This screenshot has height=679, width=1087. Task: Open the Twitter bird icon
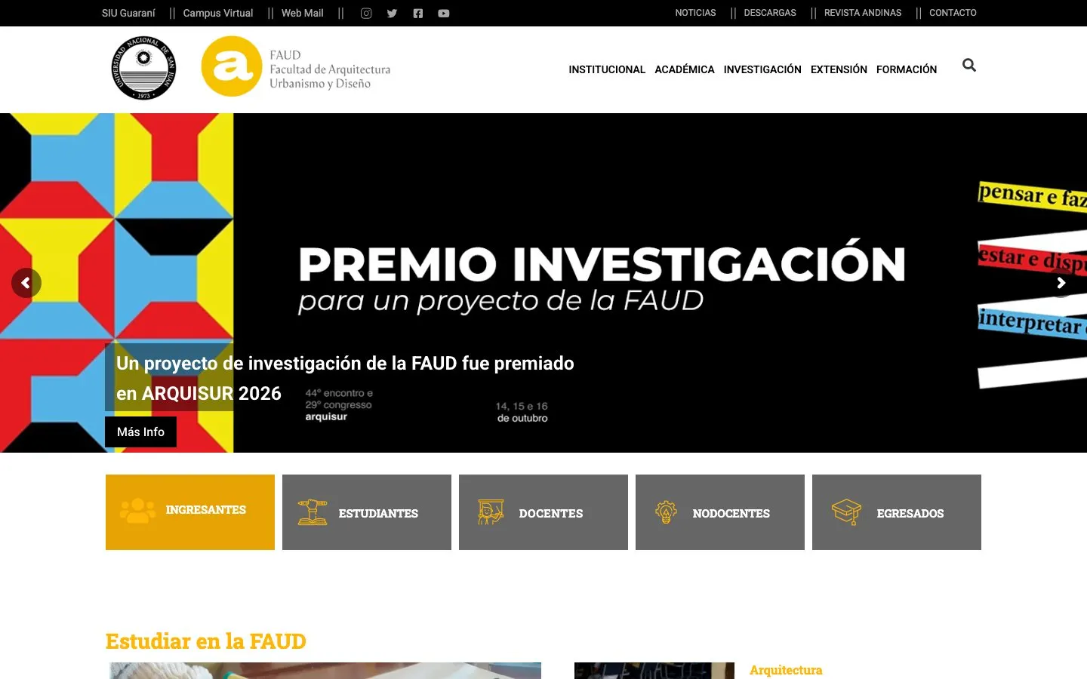point(392,13)
